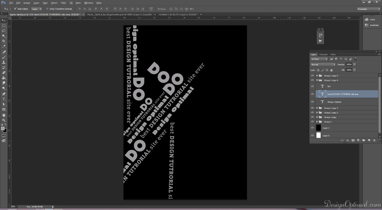The height and width of the screenshot is (210, 382).
Task: Toggle Quick Mask mode icon
Action: (4, 135)
